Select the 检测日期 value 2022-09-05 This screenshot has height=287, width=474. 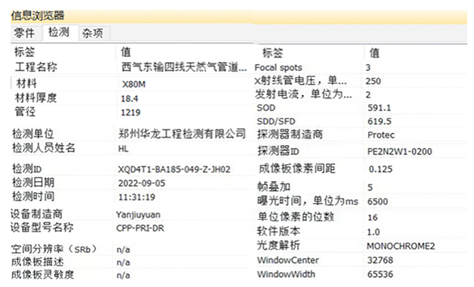click(x=143, y=183)
